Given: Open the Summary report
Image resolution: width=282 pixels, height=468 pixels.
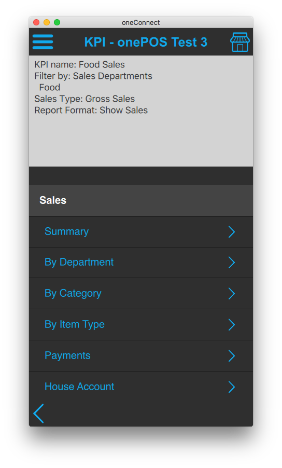Looking at the screenshot, I should tap(141, 232).
